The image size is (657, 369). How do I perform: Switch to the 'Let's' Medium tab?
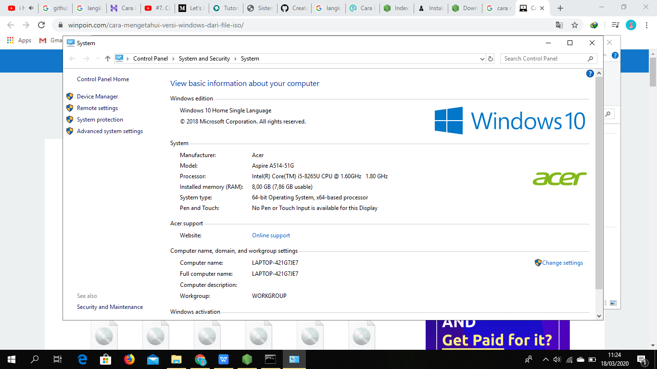coord(192,8)
